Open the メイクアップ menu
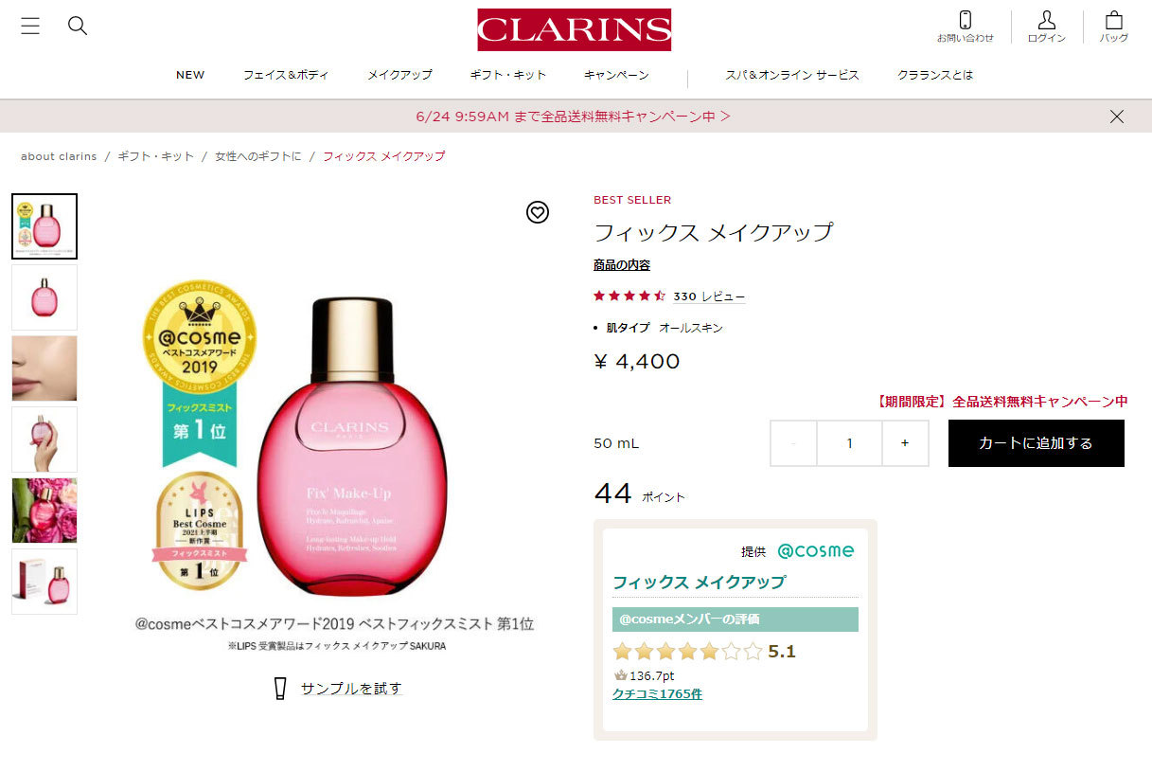The image size is (1152, 772). tap(399, 75)
